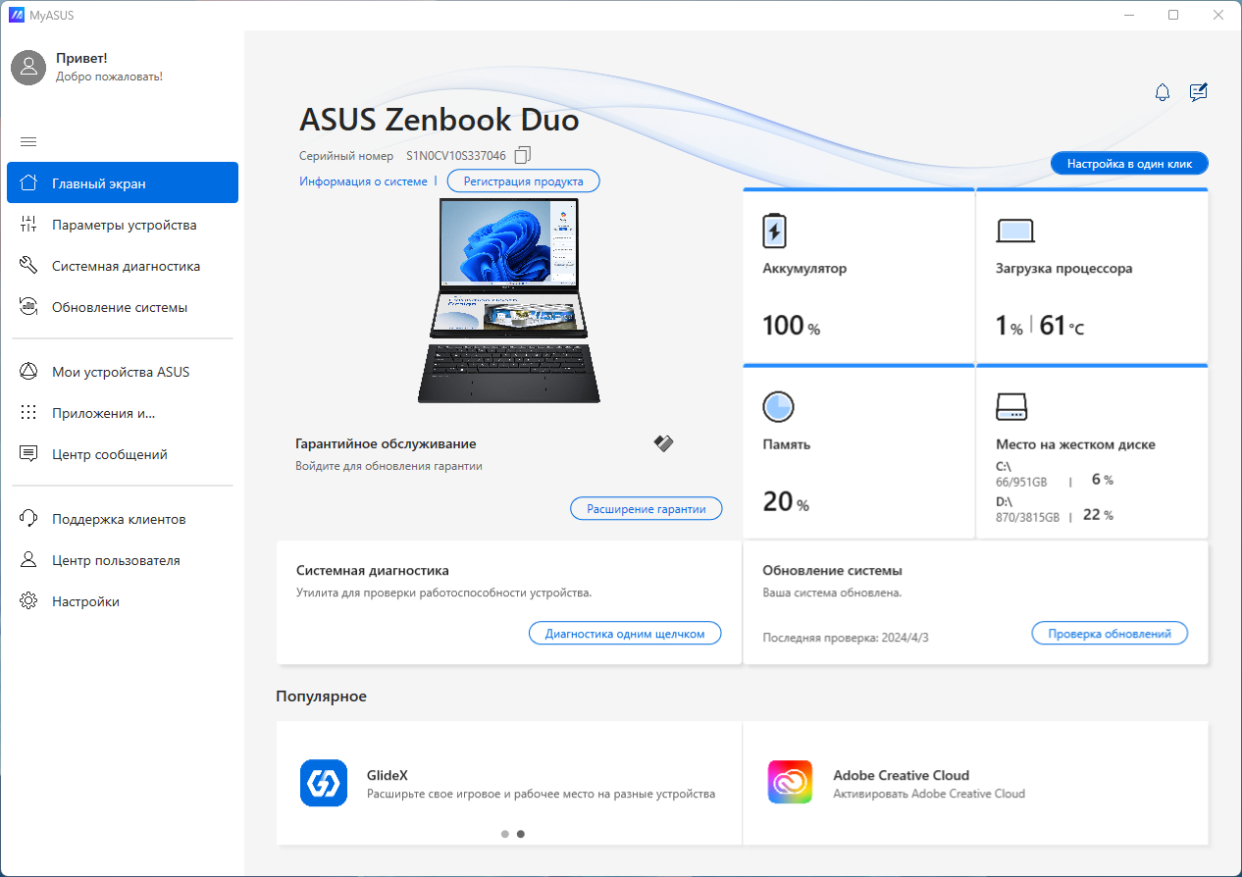Click the Регистрация продукта button
1242x877 pixels.
click(523, 181)
